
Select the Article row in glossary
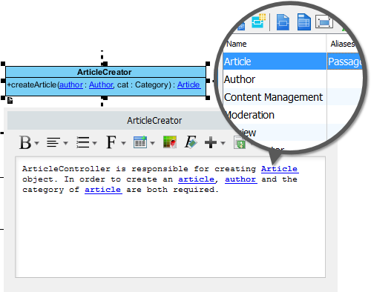point(275,62)
